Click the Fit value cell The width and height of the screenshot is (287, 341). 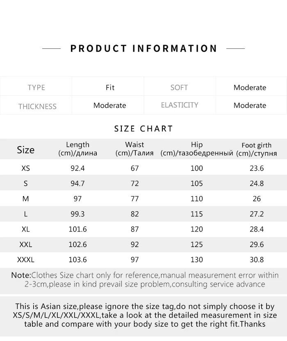[110, 87]
